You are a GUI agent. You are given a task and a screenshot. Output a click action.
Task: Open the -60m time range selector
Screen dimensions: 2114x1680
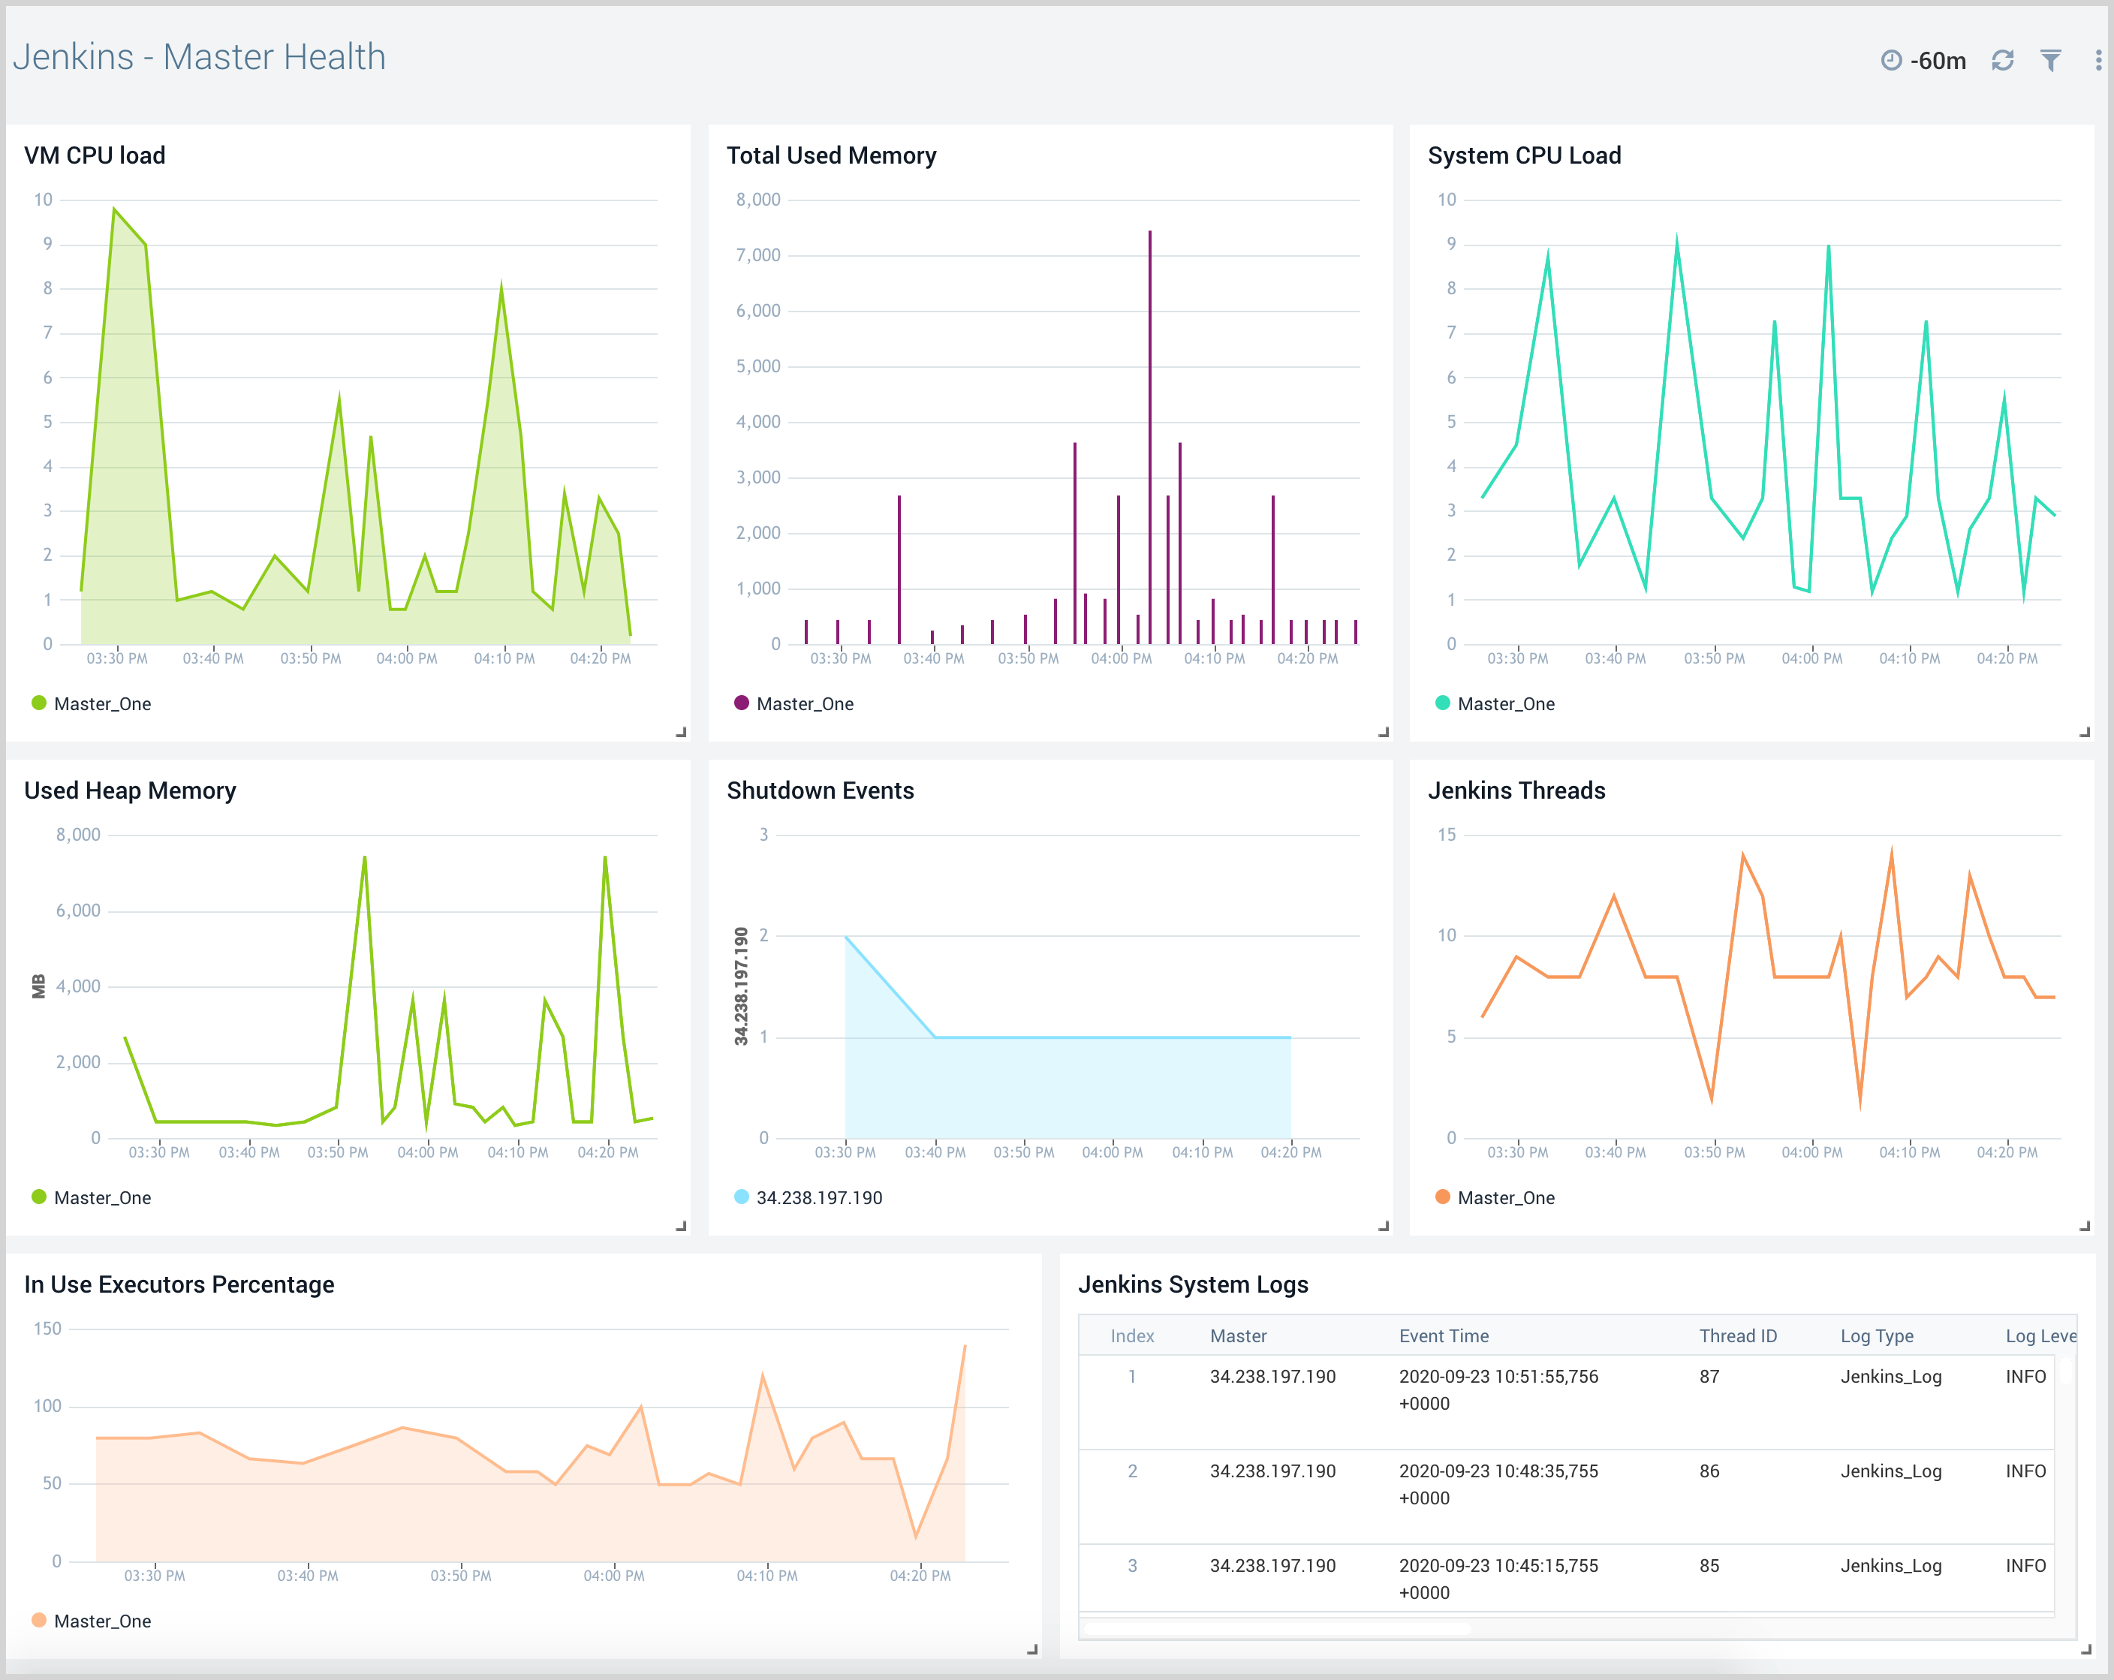point(1938,61)
